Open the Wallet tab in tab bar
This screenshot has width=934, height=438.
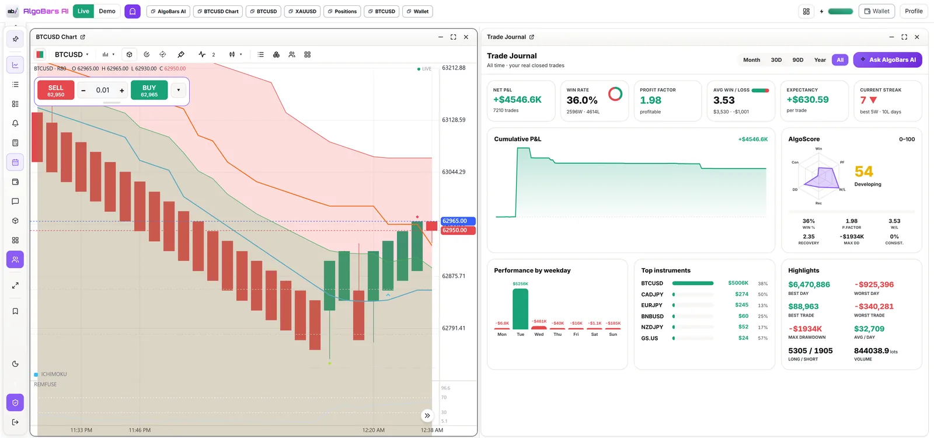[417, 11]
